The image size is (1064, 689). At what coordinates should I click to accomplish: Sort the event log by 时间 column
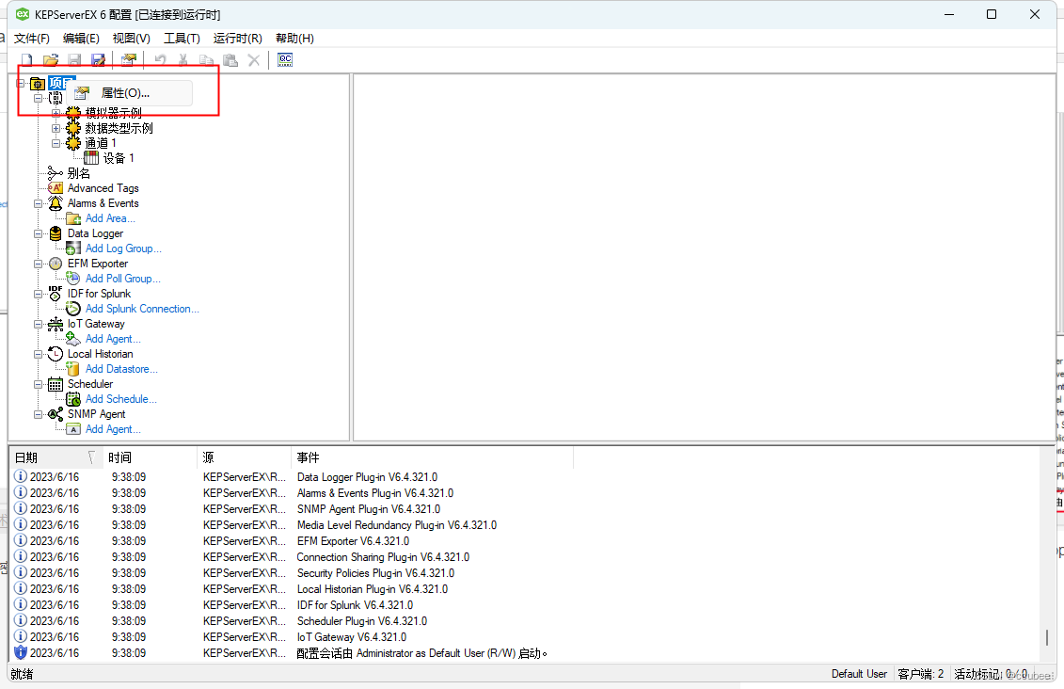tap(150, 458)
